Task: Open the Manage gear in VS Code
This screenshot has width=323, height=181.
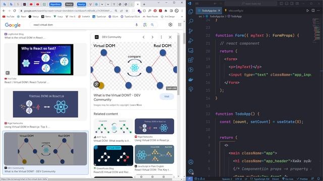Action: [191, 171]
